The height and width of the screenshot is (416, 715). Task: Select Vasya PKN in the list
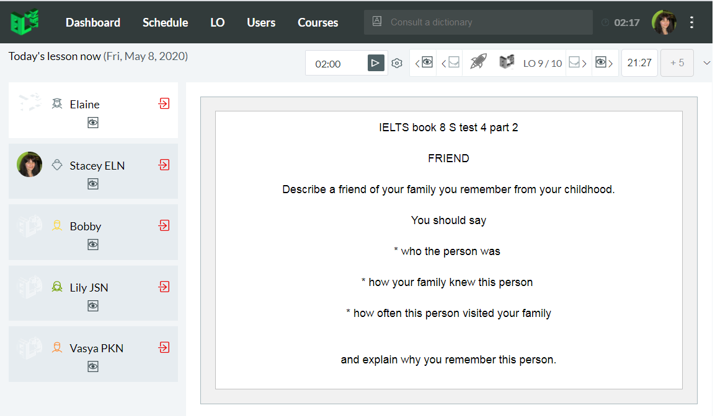click(x=93, y=354)
